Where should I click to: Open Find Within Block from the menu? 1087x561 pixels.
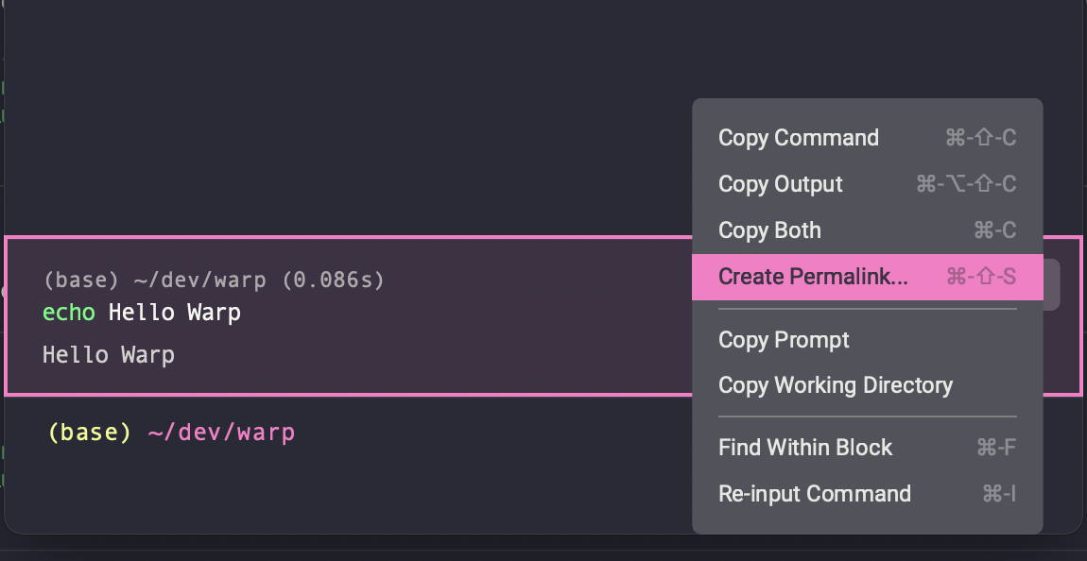pos(868,448)
